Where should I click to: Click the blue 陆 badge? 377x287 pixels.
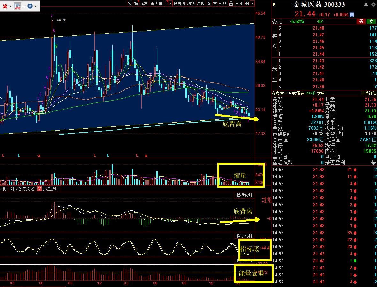pos(352,15)
